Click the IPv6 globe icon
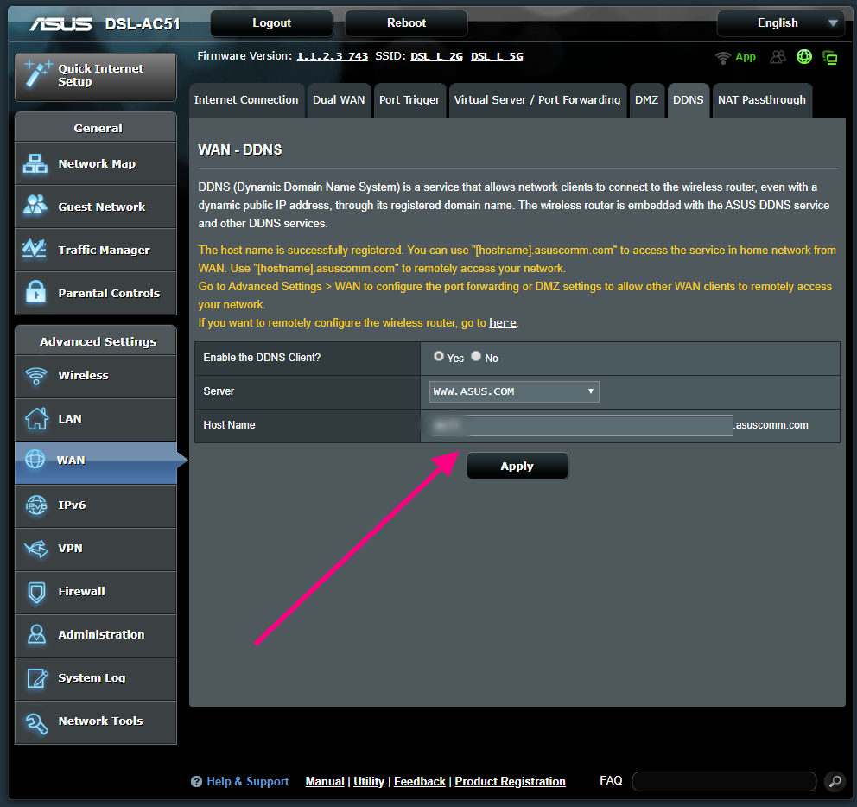This screenshot has width=857, height=807. [x=36, y=505]
